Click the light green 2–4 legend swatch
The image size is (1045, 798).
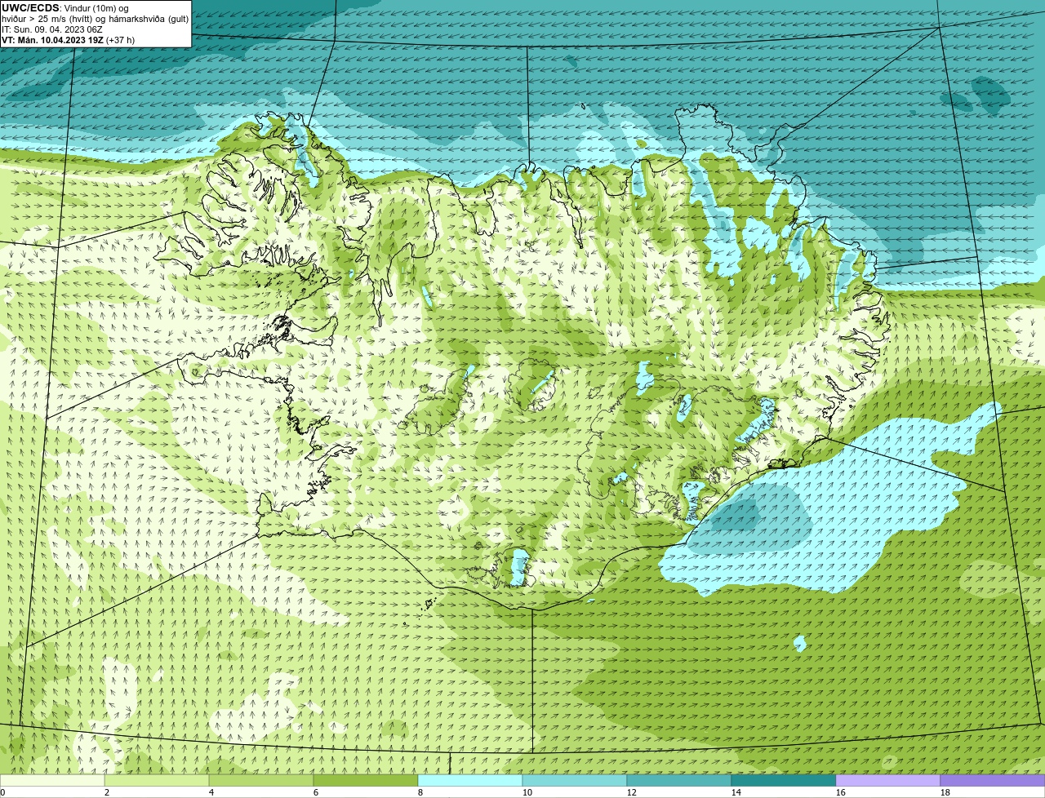point(158,780)
